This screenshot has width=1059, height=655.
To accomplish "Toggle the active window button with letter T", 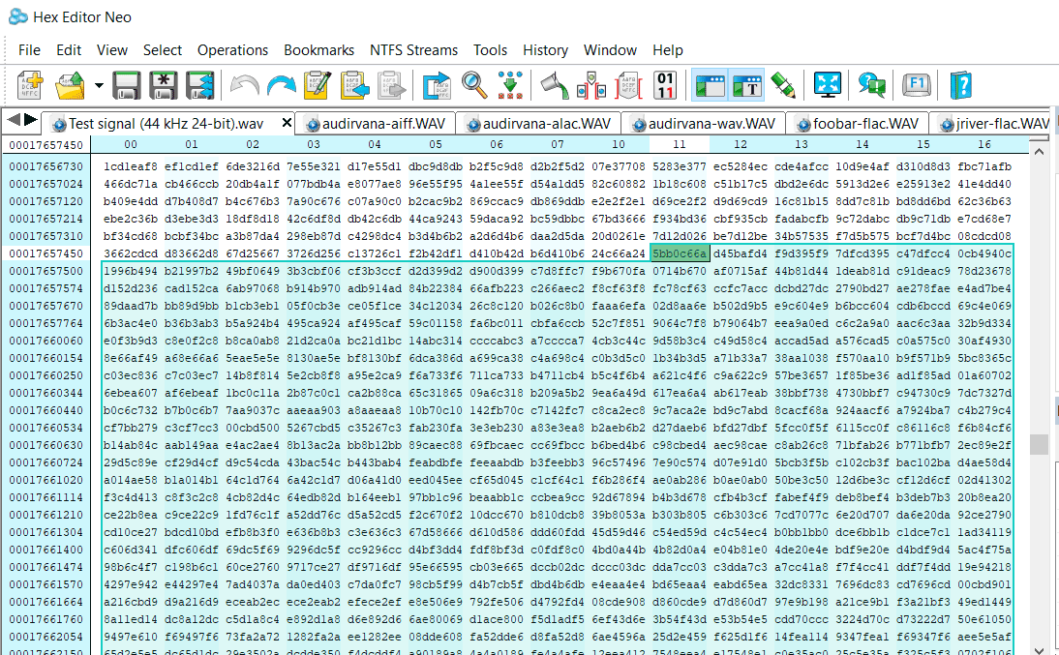I will [747, 85].
